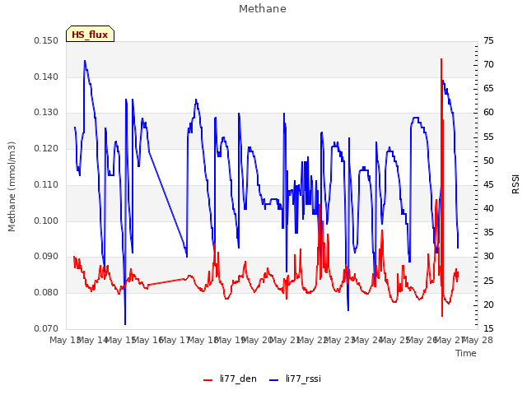
Task: Click the 70 RSSI axis value
Action: 488,64
